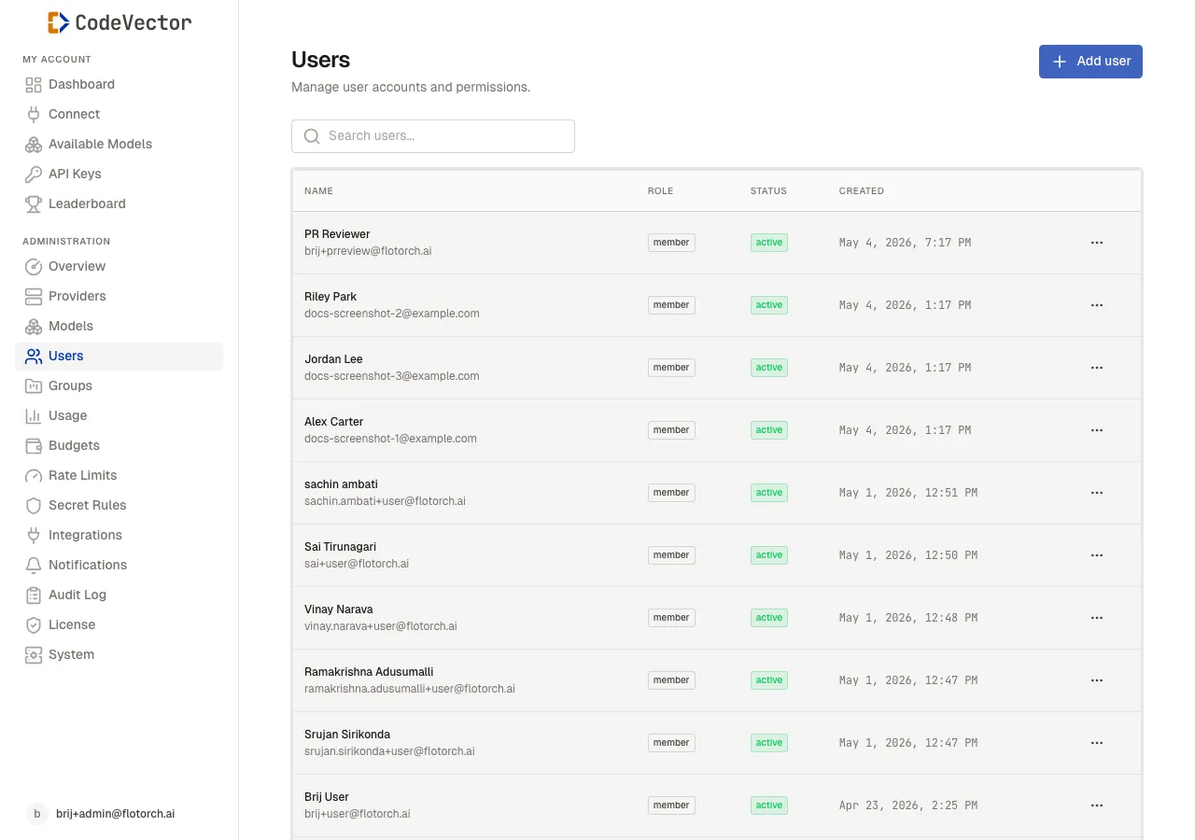Click name Vinay Narava

click(x=339, y=609)
